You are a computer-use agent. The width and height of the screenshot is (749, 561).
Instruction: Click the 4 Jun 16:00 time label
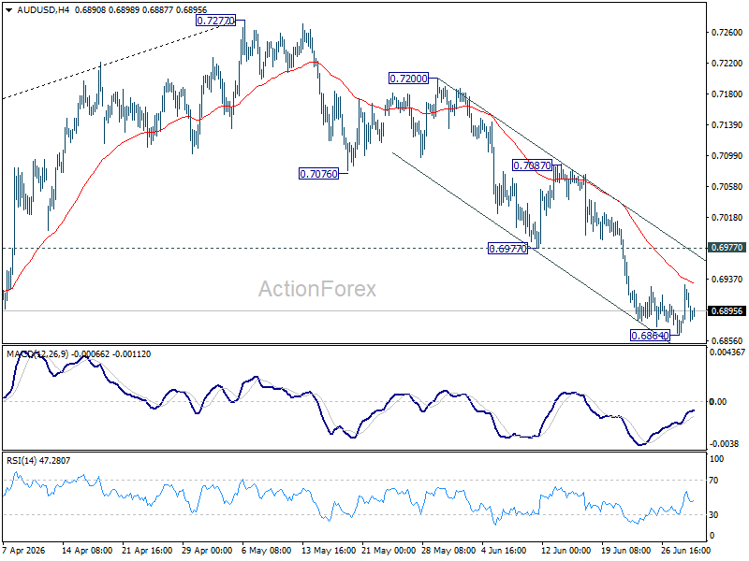tap(504, 550)
